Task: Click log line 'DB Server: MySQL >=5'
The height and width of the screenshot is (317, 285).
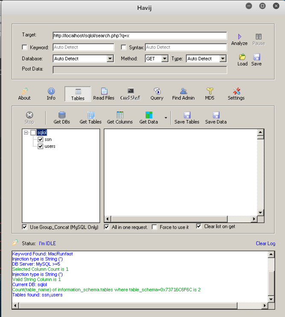Action: (x=36, y=264)
